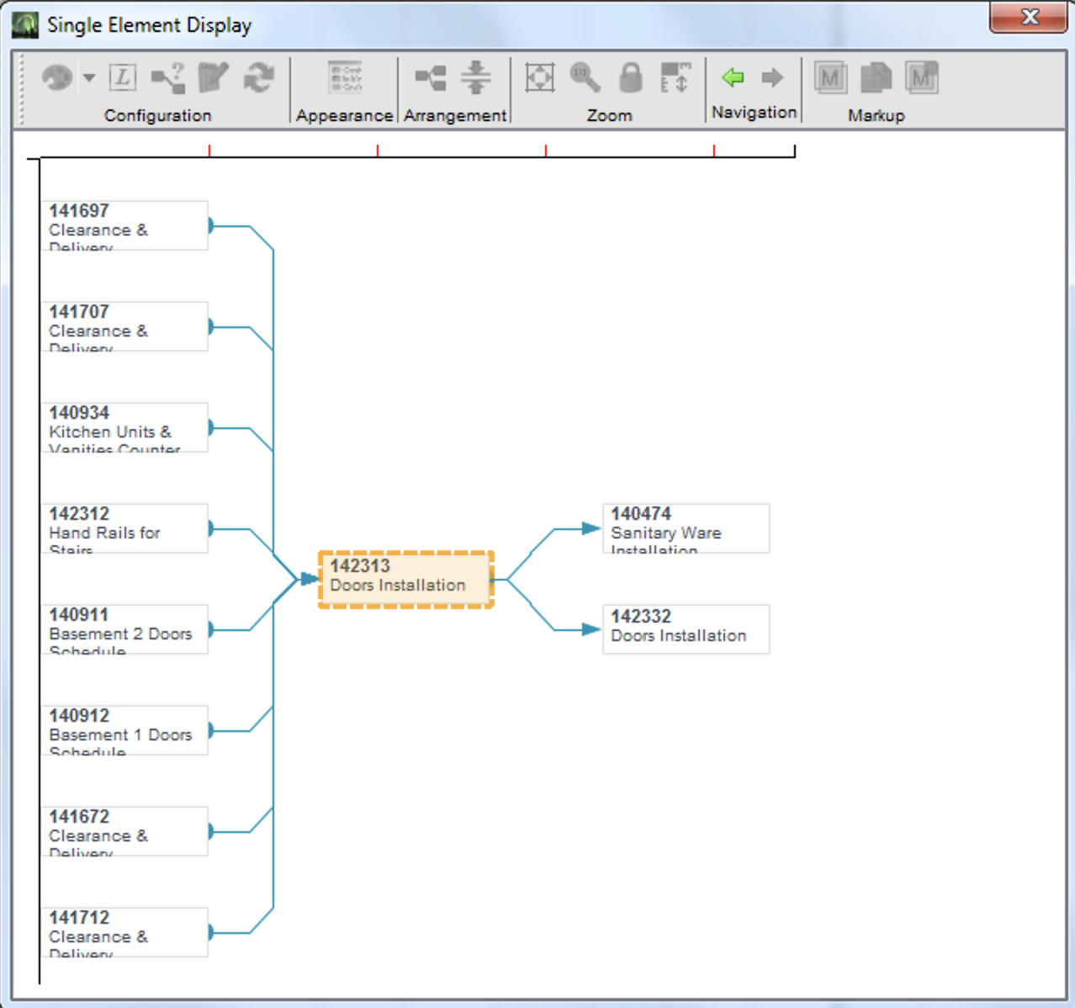Select the 142332 Doors Installation node
The width and height of the screenshot is (1075, 1008).
pos(686,629)
